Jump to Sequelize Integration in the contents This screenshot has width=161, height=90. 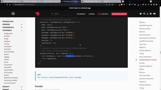146,66
